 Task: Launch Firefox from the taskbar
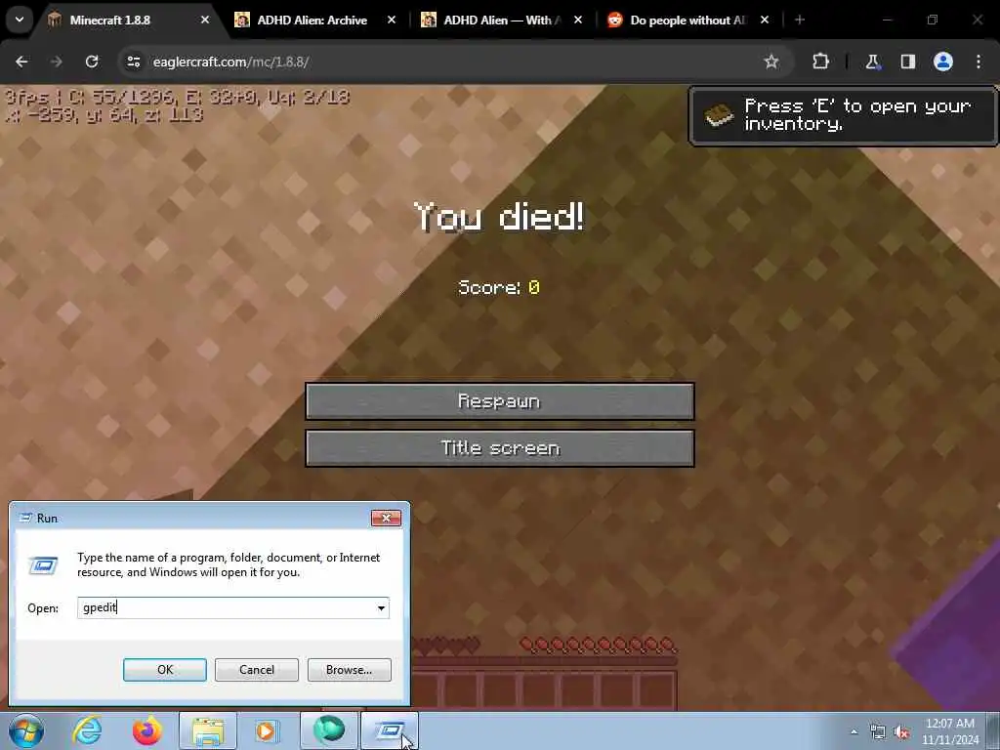146,730
